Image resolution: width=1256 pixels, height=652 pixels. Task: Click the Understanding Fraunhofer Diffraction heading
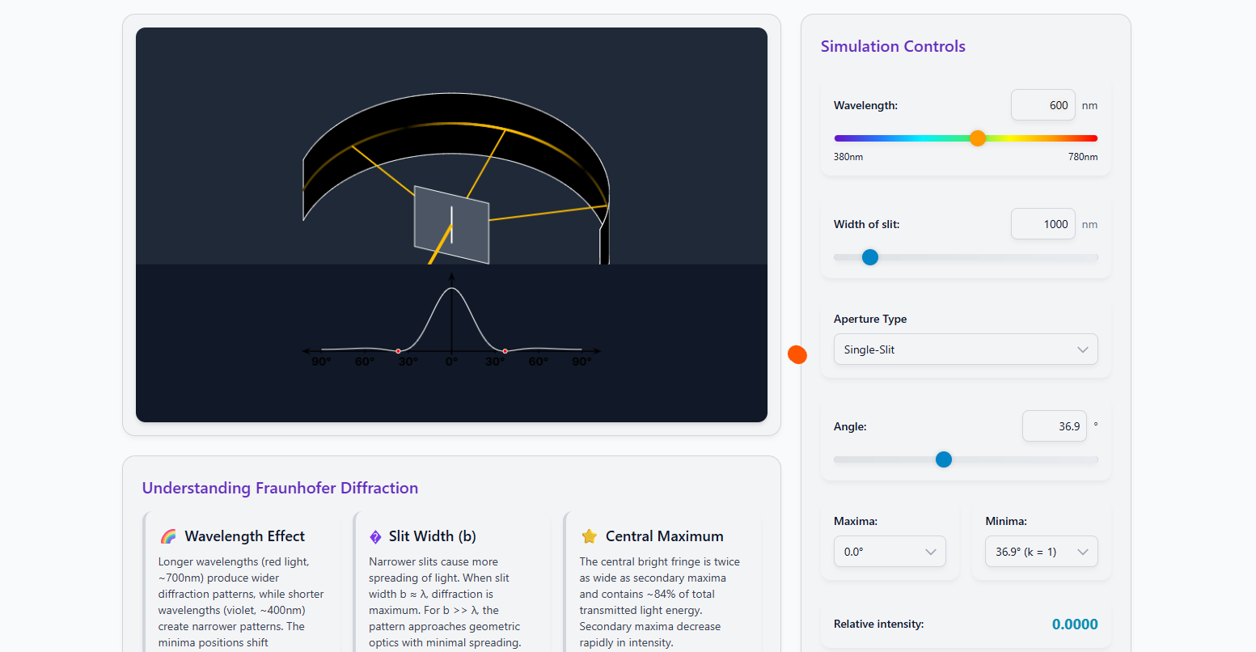(280, 488)
